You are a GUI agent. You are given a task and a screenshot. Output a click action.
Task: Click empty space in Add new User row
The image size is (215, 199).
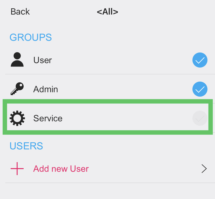[x=143, y=169]
